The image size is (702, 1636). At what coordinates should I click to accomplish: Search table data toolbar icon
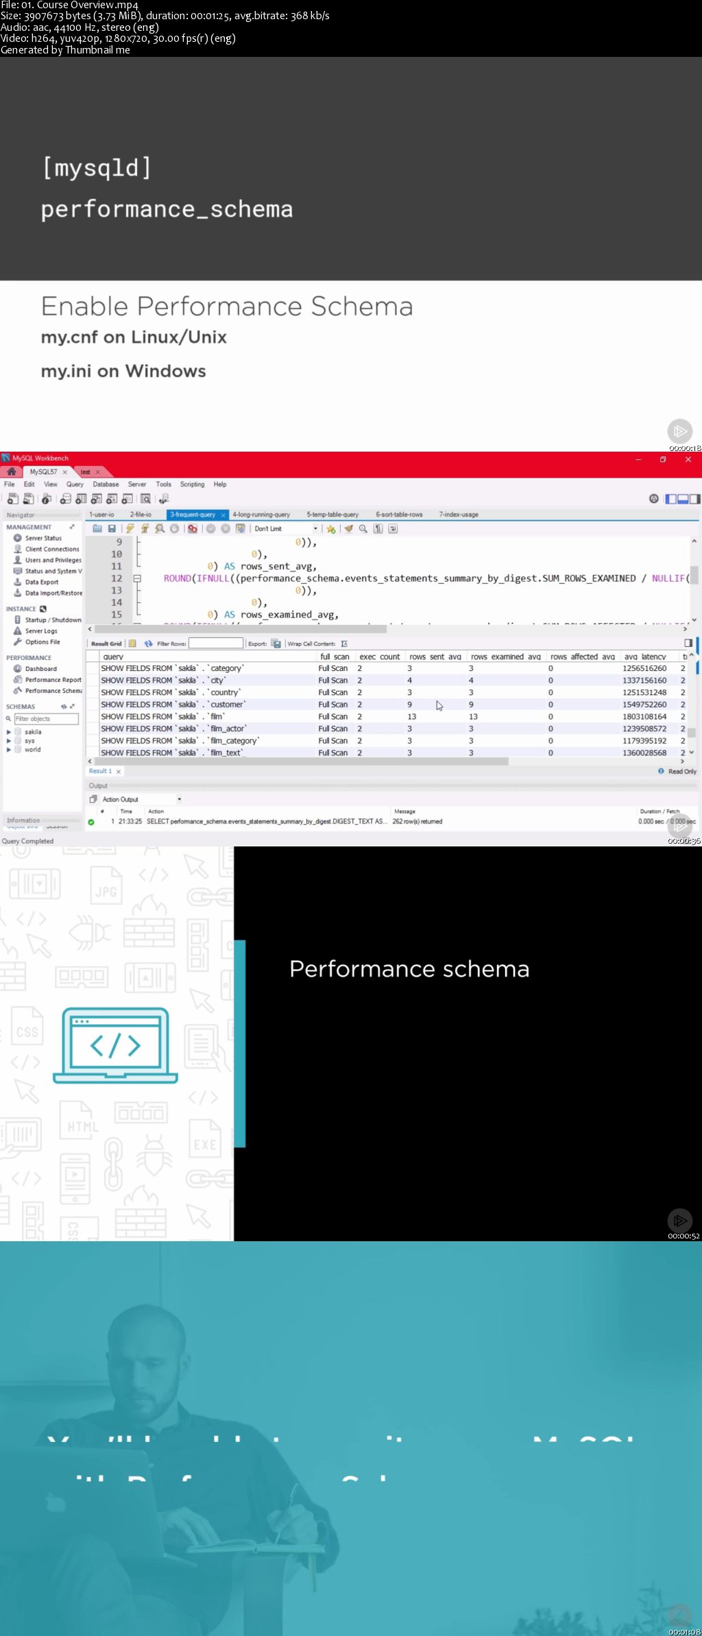tap(145, 498)
